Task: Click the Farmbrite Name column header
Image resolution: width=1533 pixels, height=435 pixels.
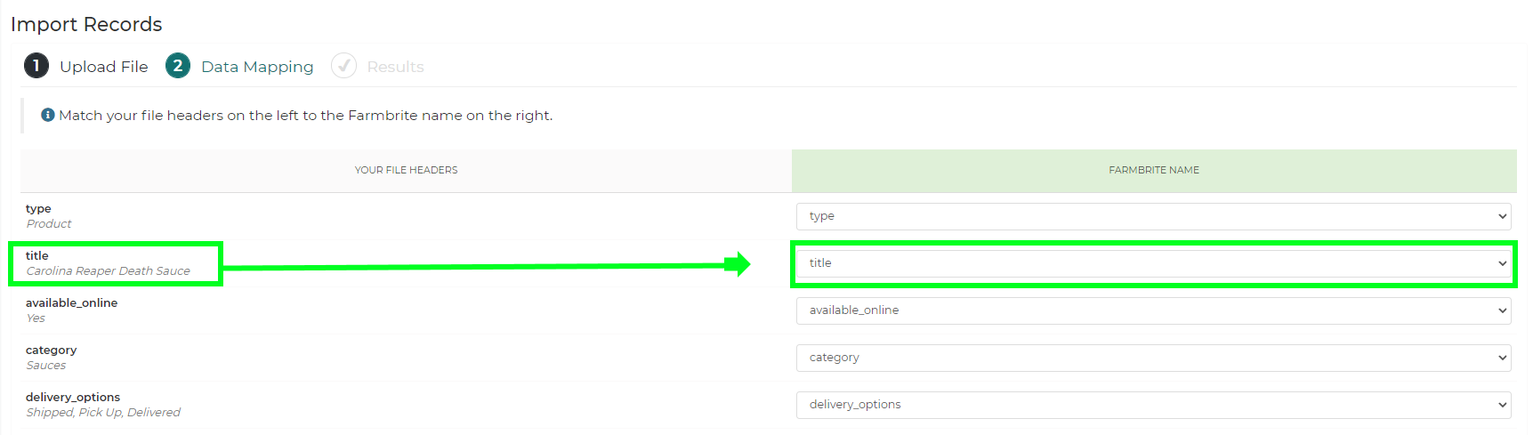Action: pyautogui.click(x=1153, y=170)
